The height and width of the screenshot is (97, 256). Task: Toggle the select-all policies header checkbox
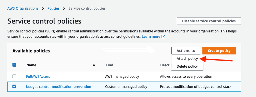[x=14, y=65]
